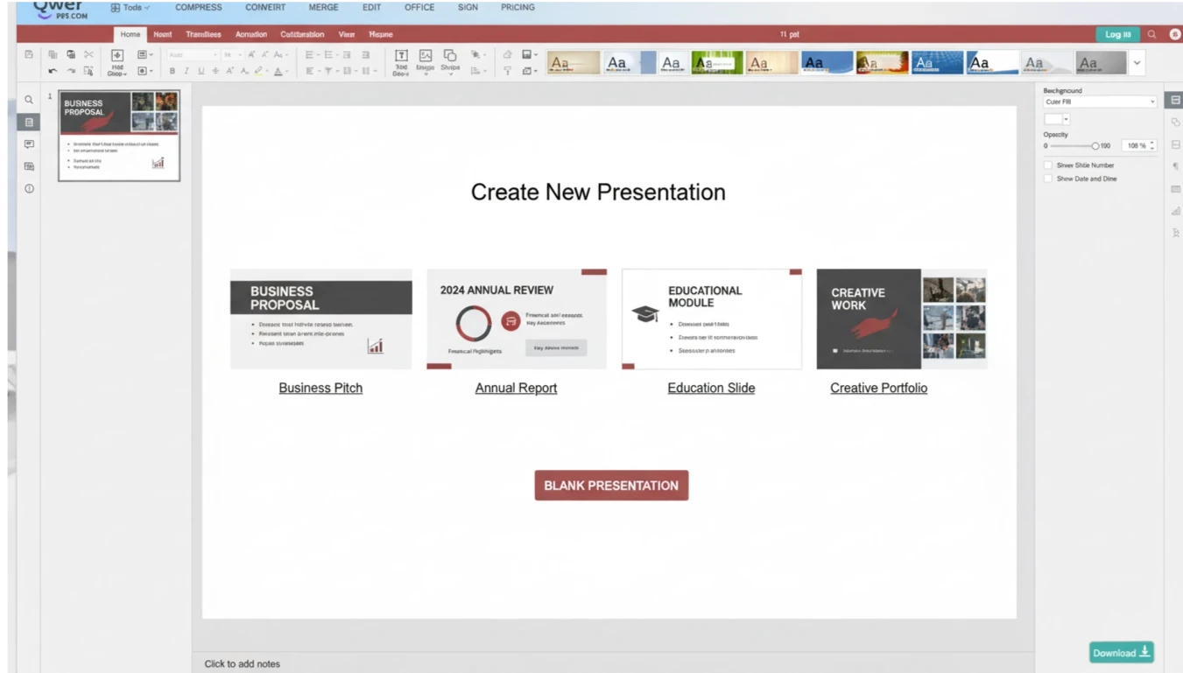Open the Background fill type dropdown
This screenshot has width=1183, height=673.
(1100, 102)
